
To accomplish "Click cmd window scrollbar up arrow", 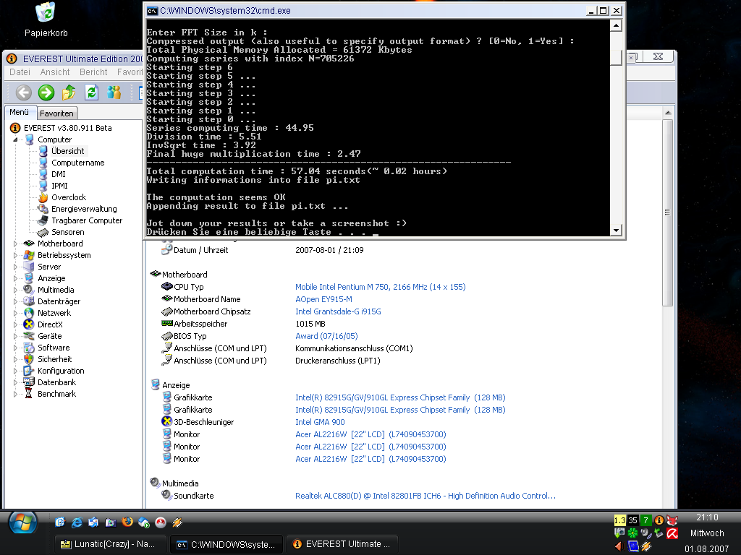I will (x=616, y=25).
